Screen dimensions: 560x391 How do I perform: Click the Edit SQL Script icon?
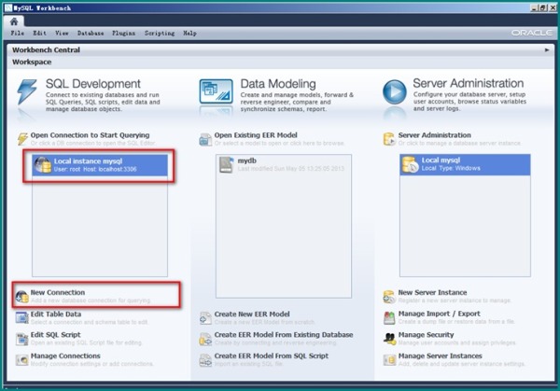tap(21, 339)
